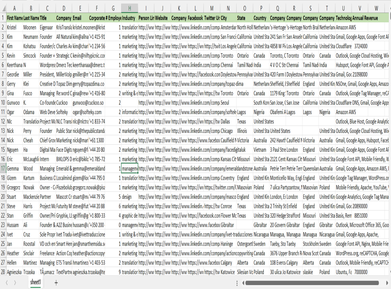
Task: Select the '3724000' annual revenue cell
Action: [360, 46]
